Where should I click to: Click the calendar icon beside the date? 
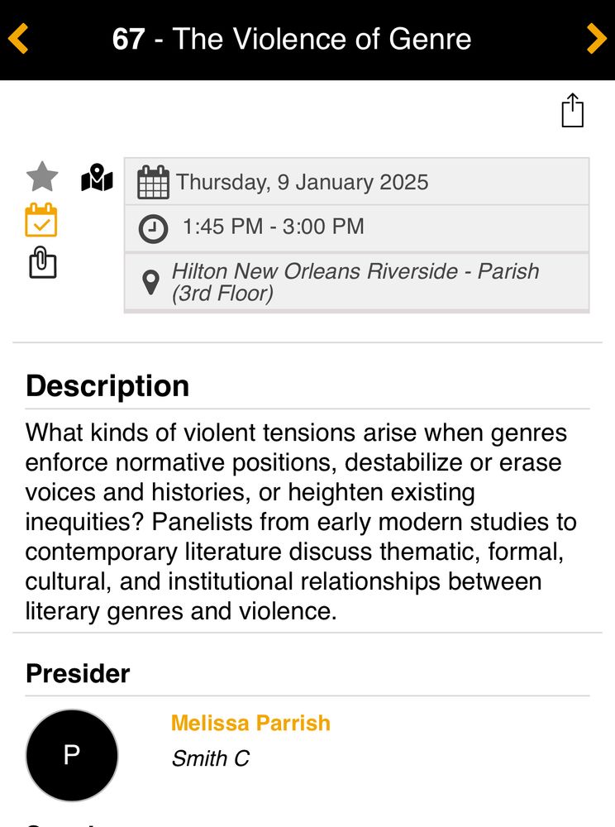[x=154, y=182]
